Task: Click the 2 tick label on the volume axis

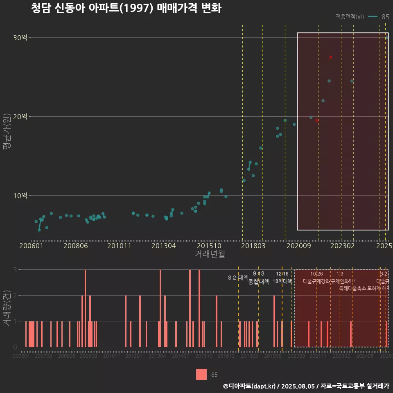Action: (x=15, y=296)
